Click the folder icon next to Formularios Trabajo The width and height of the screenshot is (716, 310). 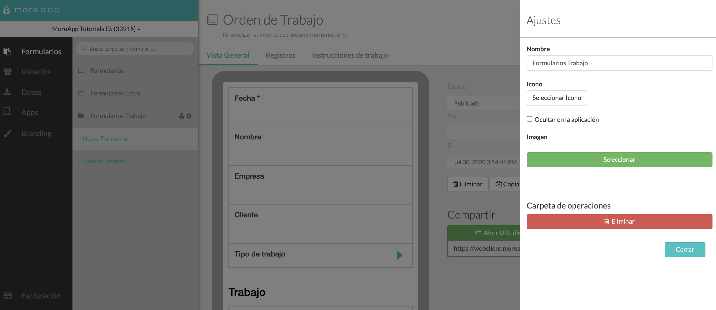click(81, 115)
